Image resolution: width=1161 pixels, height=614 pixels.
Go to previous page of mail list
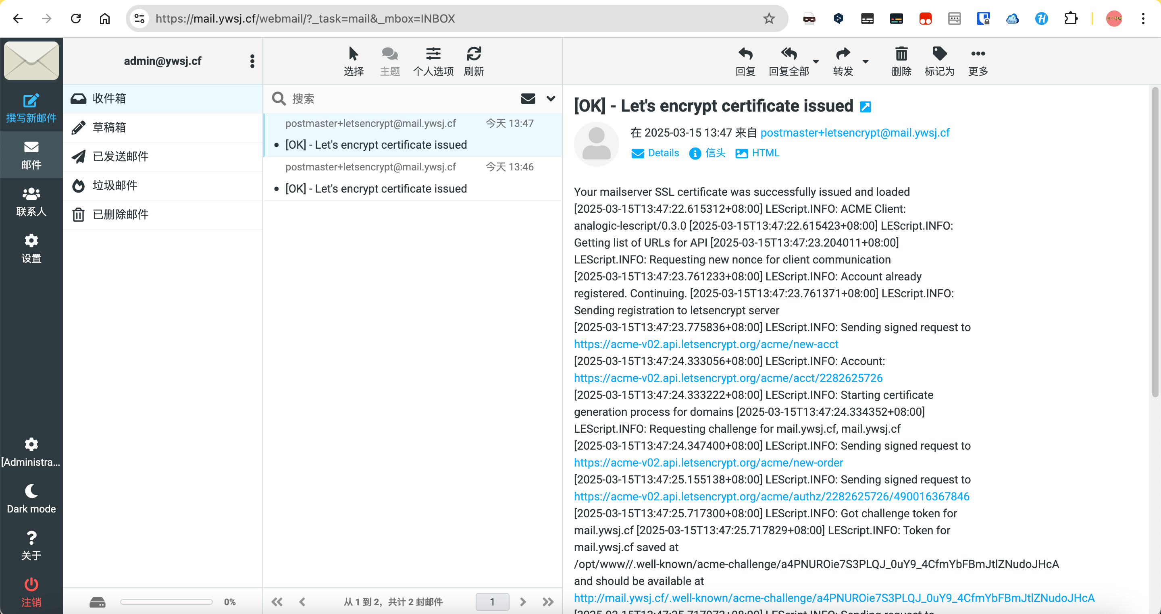point(302,602)
